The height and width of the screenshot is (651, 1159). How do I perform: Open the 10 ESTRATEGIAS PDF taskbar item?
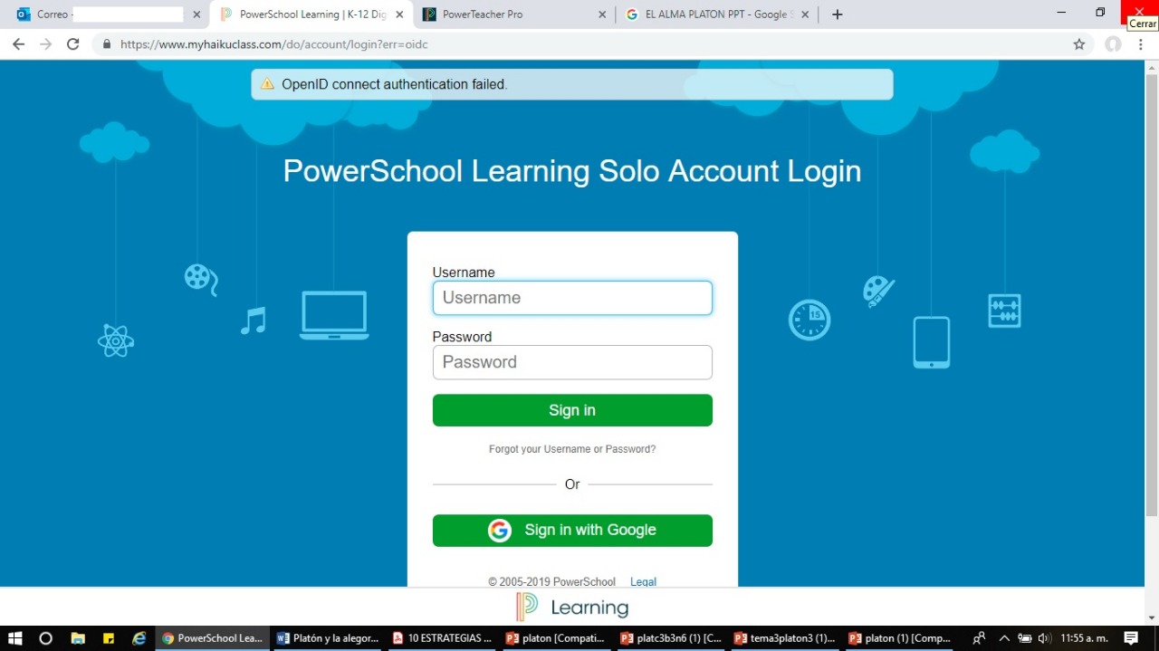point(442,638)
